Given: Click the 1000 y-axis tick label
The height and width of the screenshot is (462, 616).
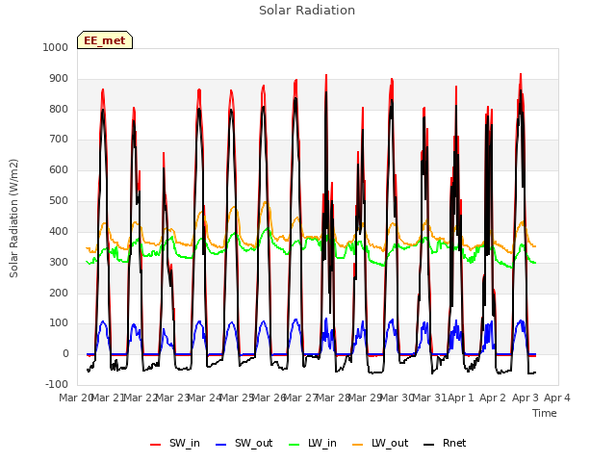Looking at the screenshot, I should pos(56,47).
